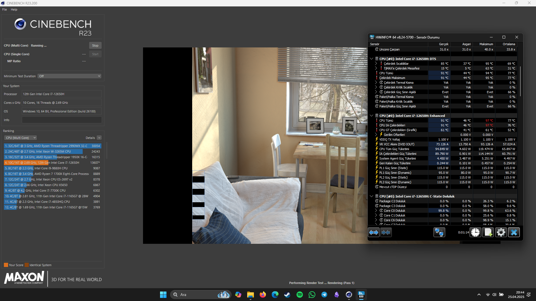Open Telegram from the taskbar
This screenshot has height=301, width=536.
click(x=324, y=295)
